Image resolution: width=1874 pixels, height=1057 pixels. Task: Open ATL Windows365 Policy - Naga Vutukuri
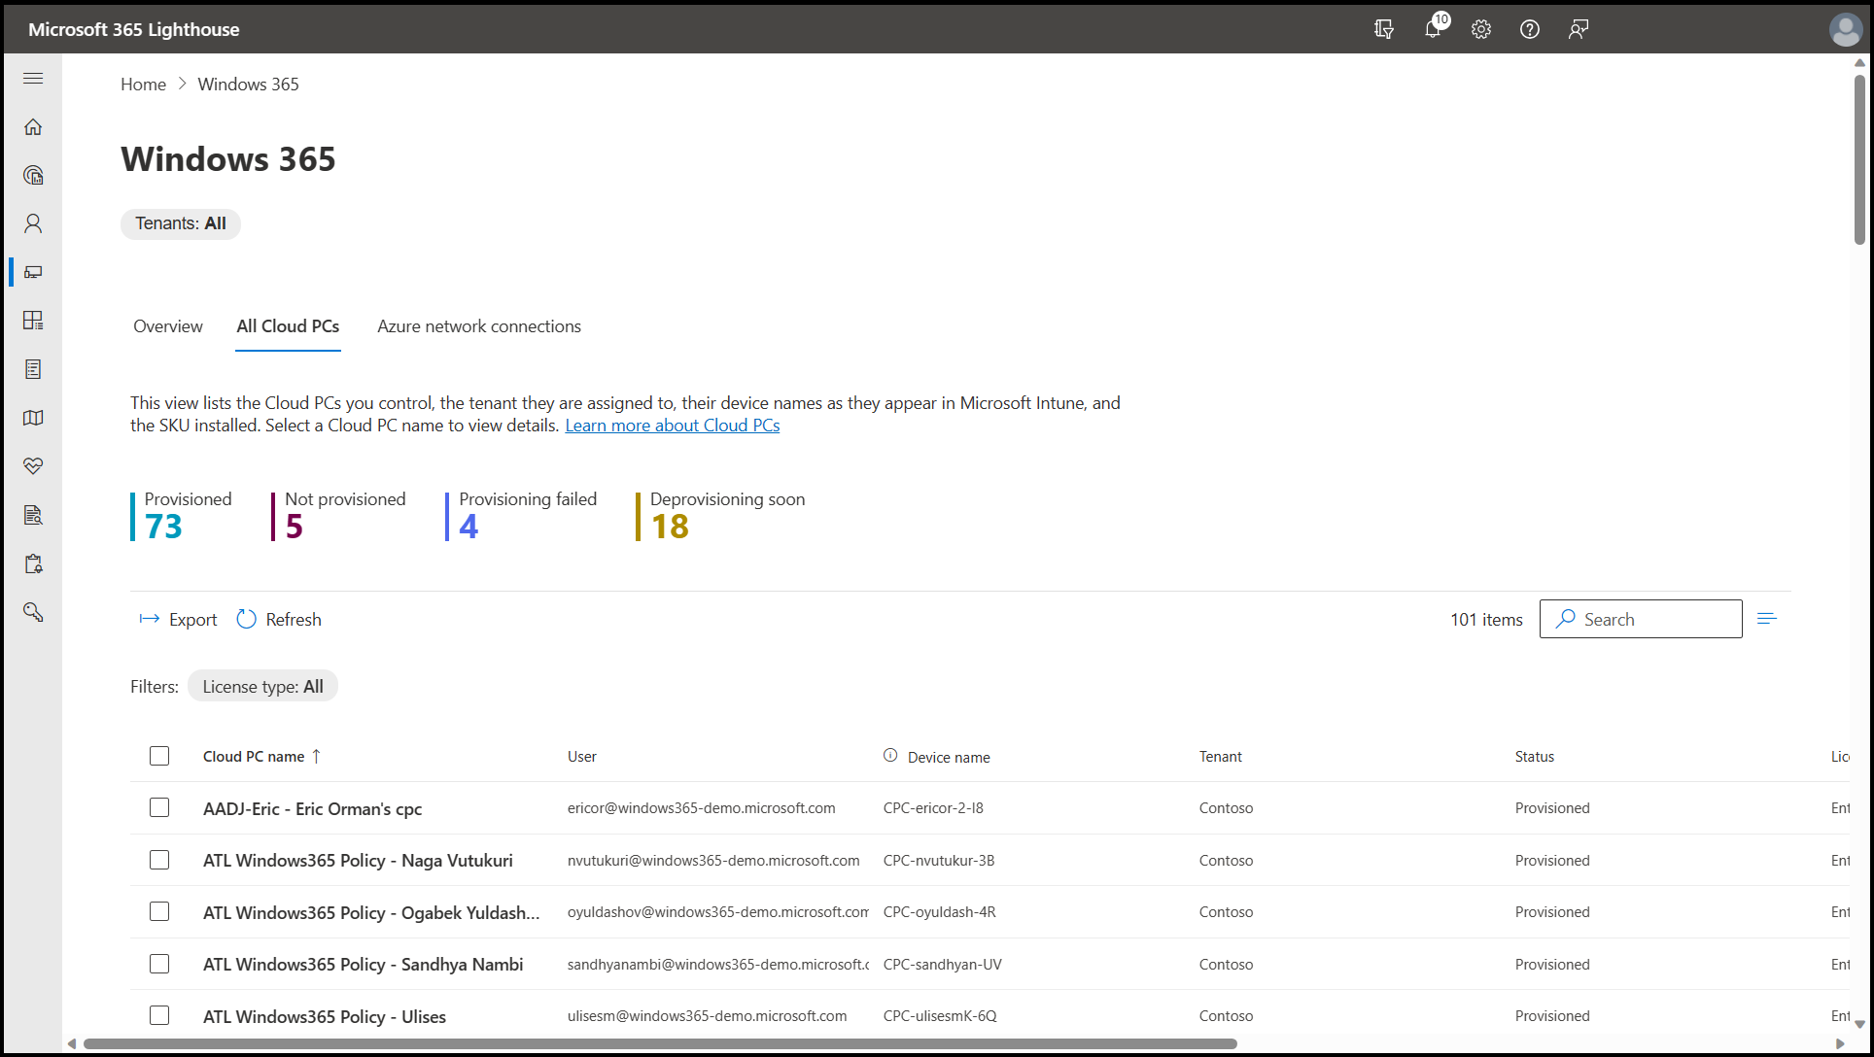358,861
